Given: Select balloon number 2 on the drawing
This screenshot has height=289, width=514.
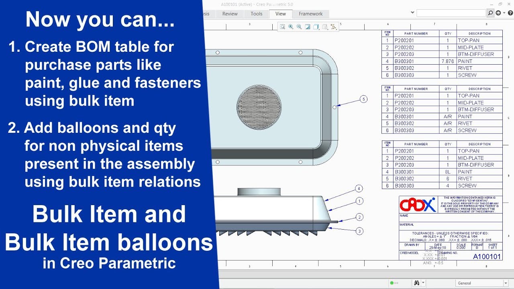Looking at the screenshot, I should [x=359, y=217].
